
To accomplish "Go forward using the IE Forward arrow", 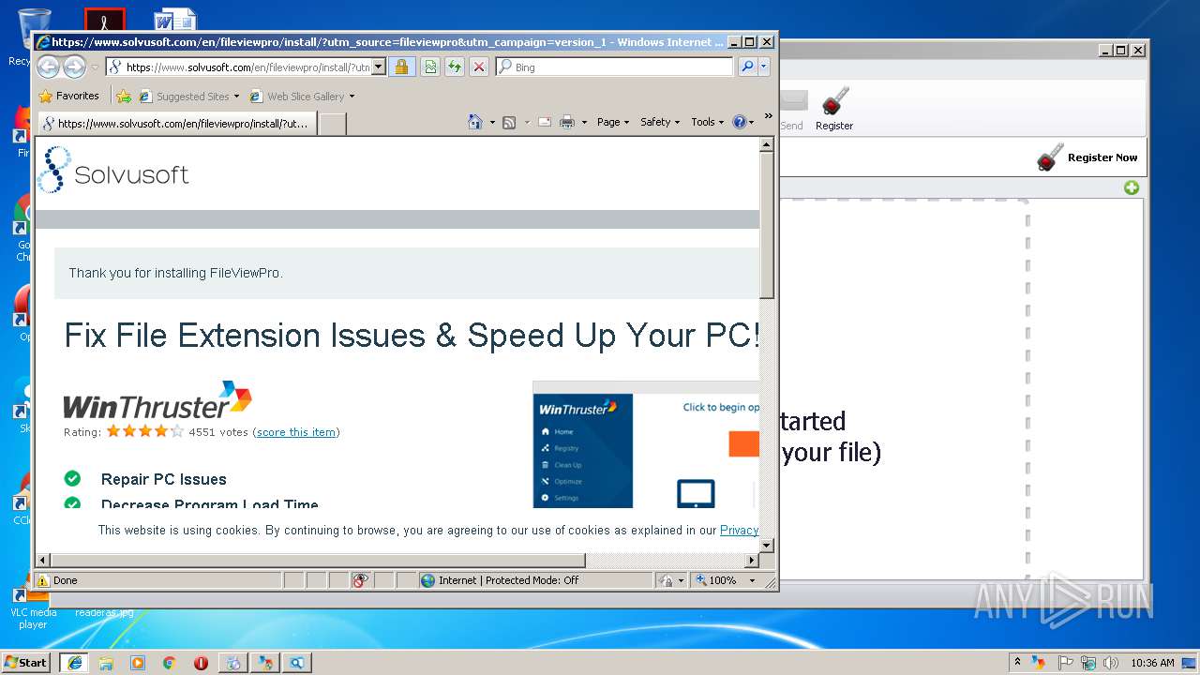I will tap(74, 67).
